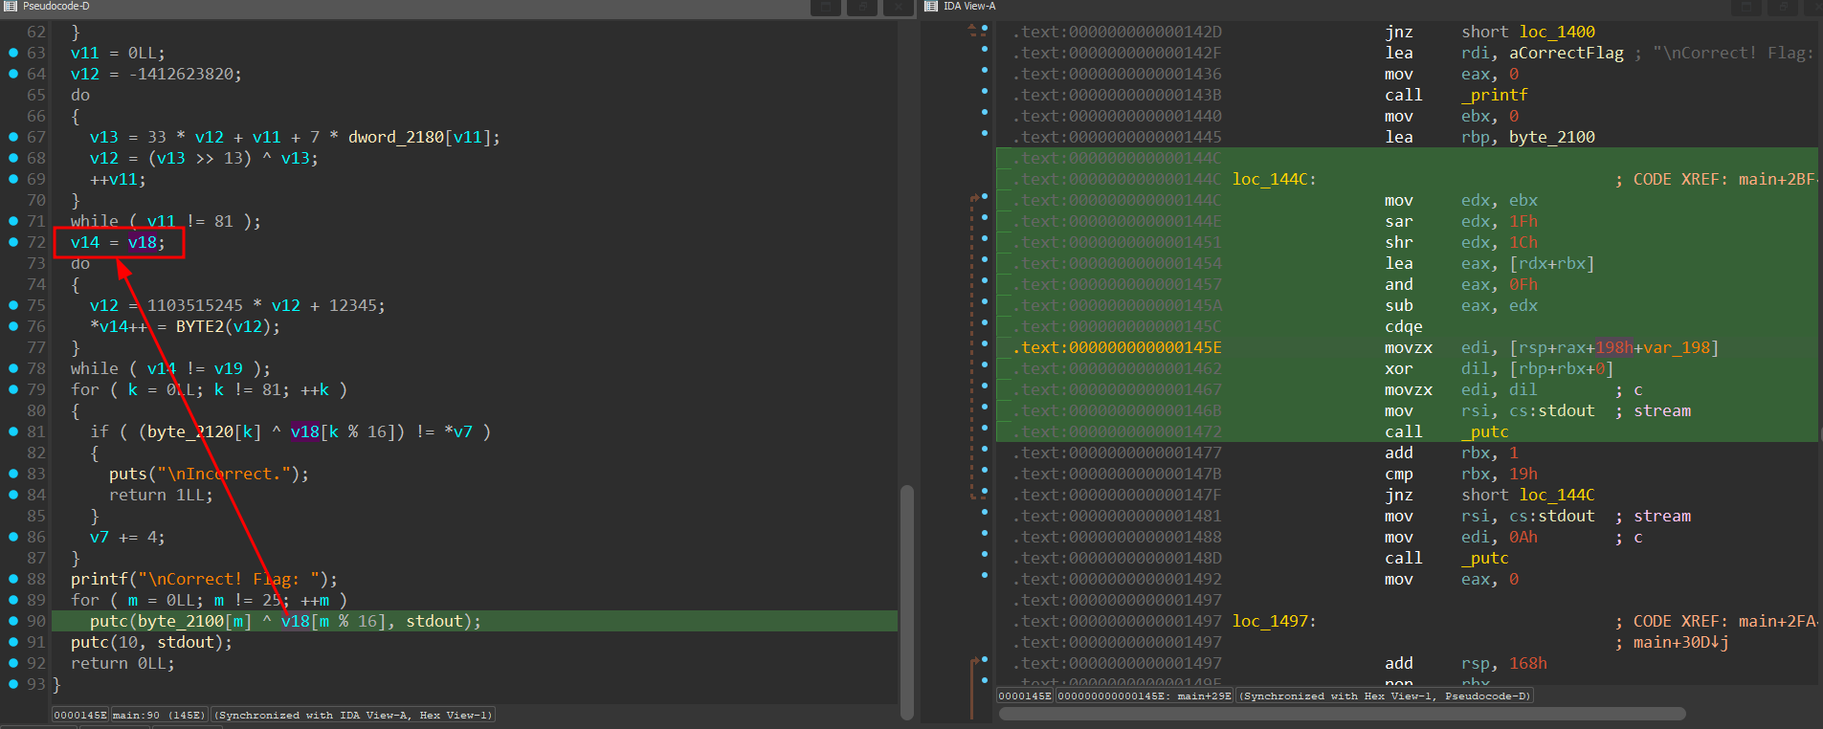Click the cdqe instruction
Image resolution: width=1823 pixels, height=729 pixels.
tap(1404, 326)
